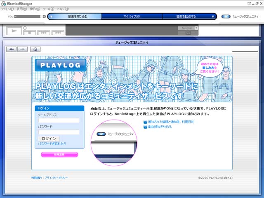The height and width of the screenshot is (198, 264).
Task: Open the プライバシーポリシー link
Action: point(56,178)
